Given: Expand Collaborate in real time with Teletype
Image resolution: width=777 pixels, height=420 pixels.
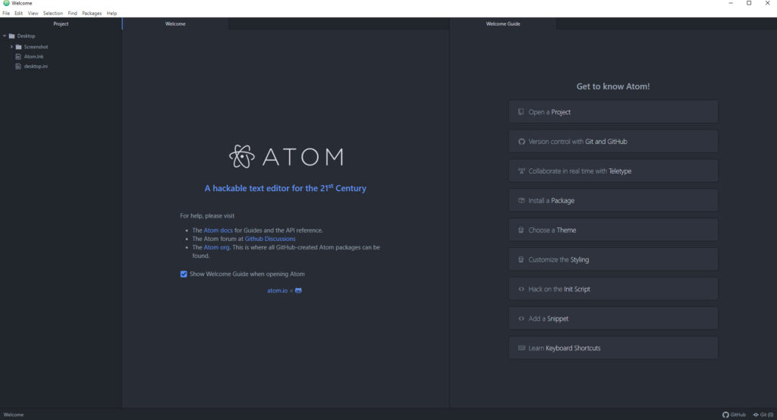Looking at the screenshot, I should [x=613, y=171].
